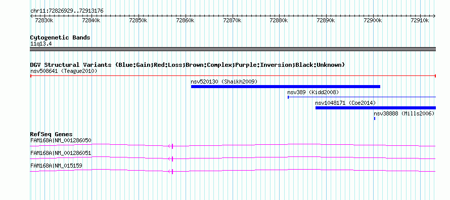Click the RefSeq Genes track title
The width and height of the screenshot is (450, 200).
[52, 135]
